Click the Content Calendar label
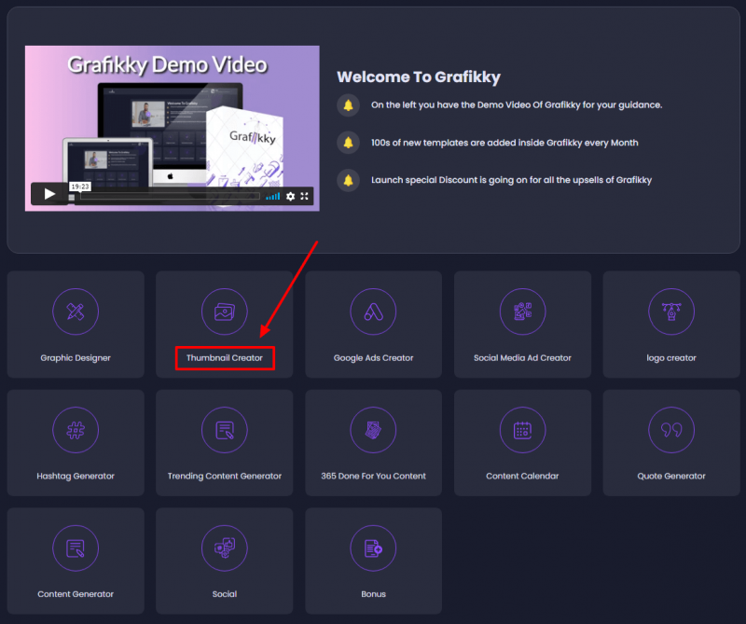The height and width of the screenshot is (624, 746). 522,476
